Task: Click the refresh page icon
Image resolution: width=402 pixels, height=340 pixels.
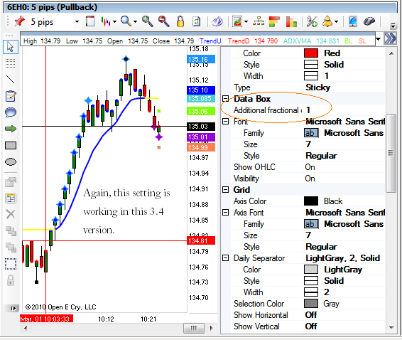Action: click(x=196, y=21)
